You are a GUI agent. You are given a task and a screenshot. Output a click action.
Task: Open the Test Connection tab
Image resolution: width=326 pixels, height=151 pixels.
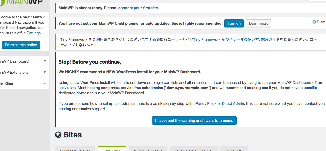coord(193,149)
